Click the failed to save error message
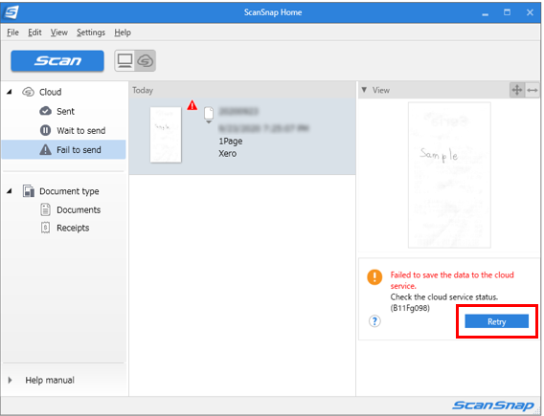Viewport: 544px width, 416px height. pos(452,280)
